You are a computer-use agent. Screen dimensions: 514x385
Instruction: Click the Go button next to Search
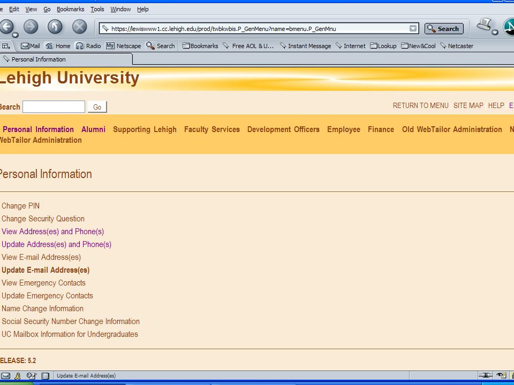(x=97, y=107)
